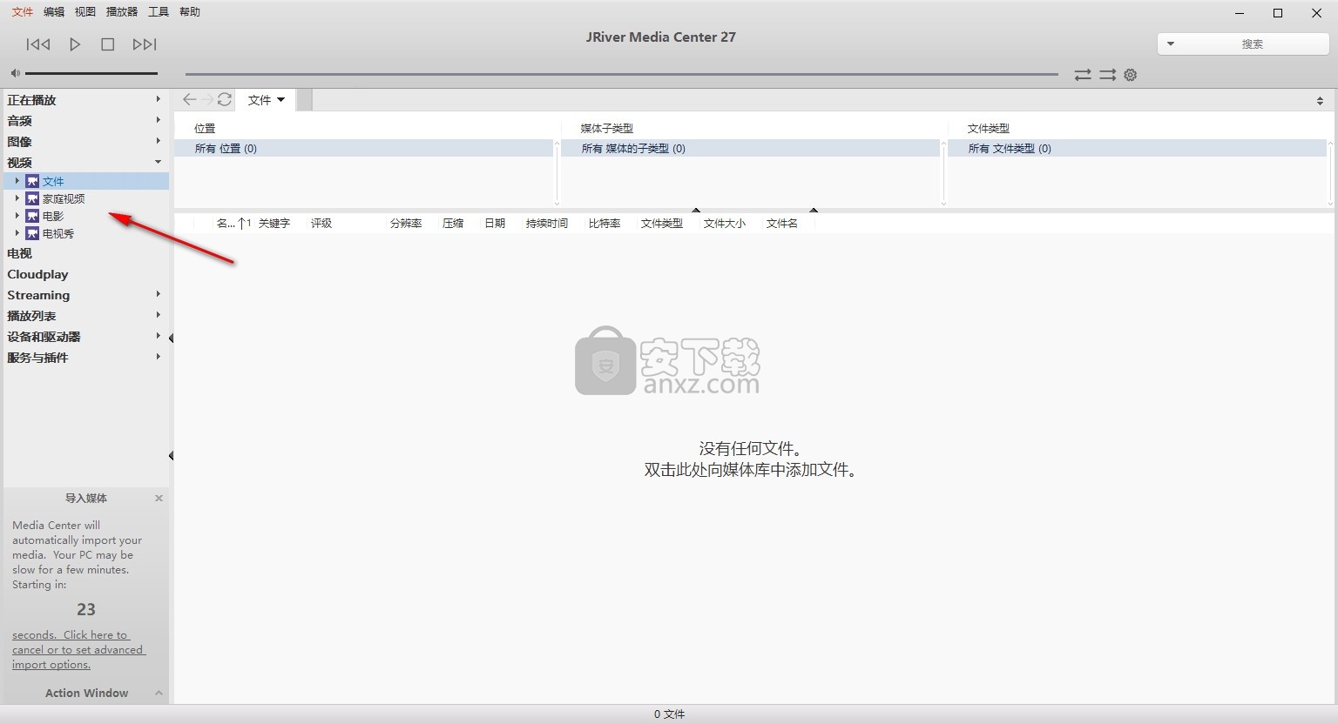Skip to previous track button

pyautogui.click(x=38, y=44)
